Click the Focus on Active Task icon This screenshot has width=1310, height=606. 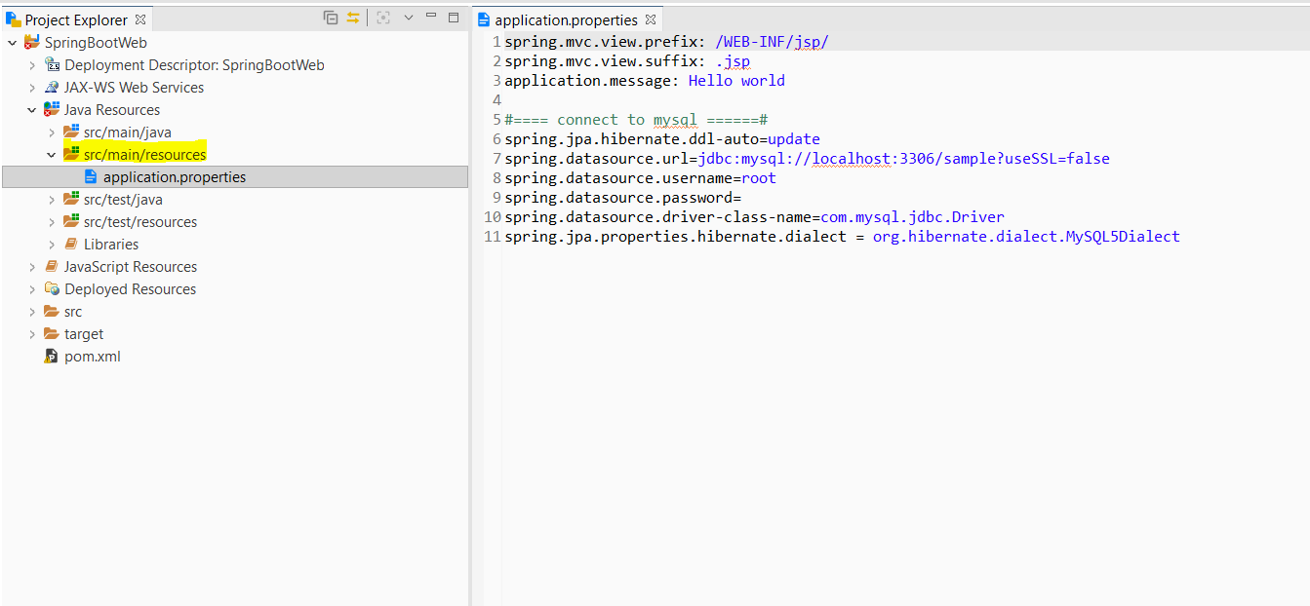[382, 17]
